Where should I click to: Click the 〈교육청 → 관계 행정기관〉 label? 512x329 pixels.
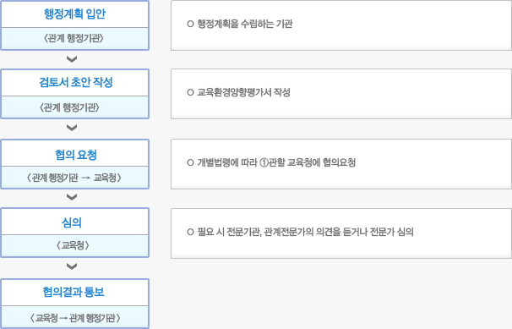[75, 318]
